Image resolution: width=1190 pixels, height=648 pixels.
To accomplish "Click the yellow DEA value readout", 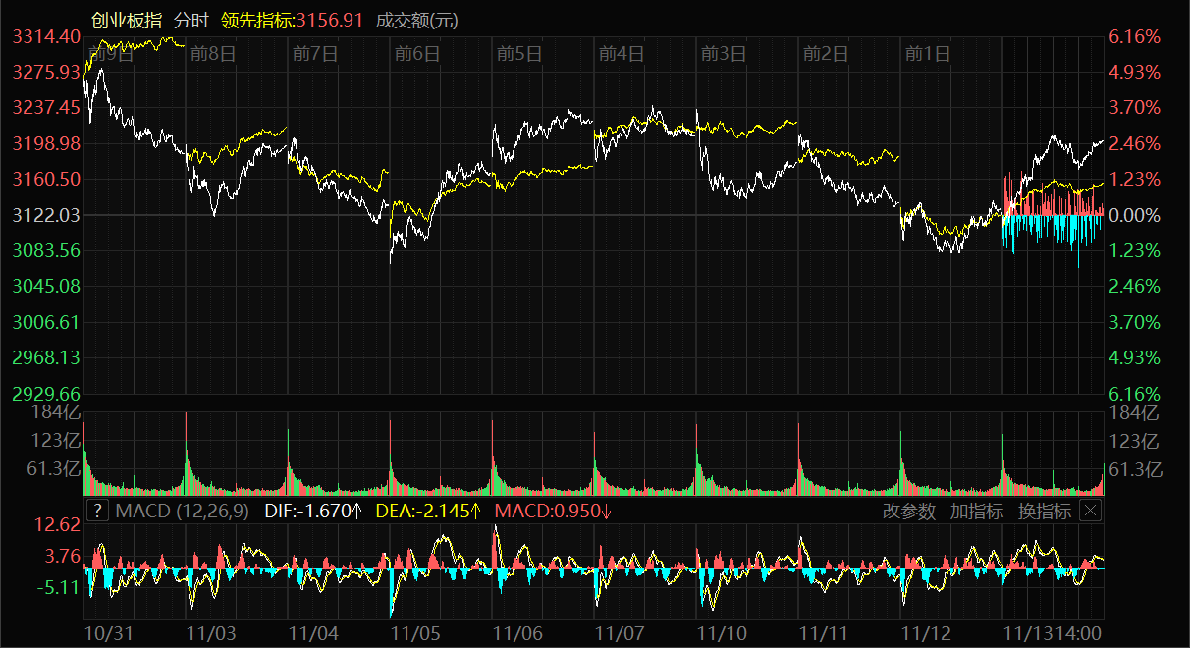I will (x=428, y=511).
